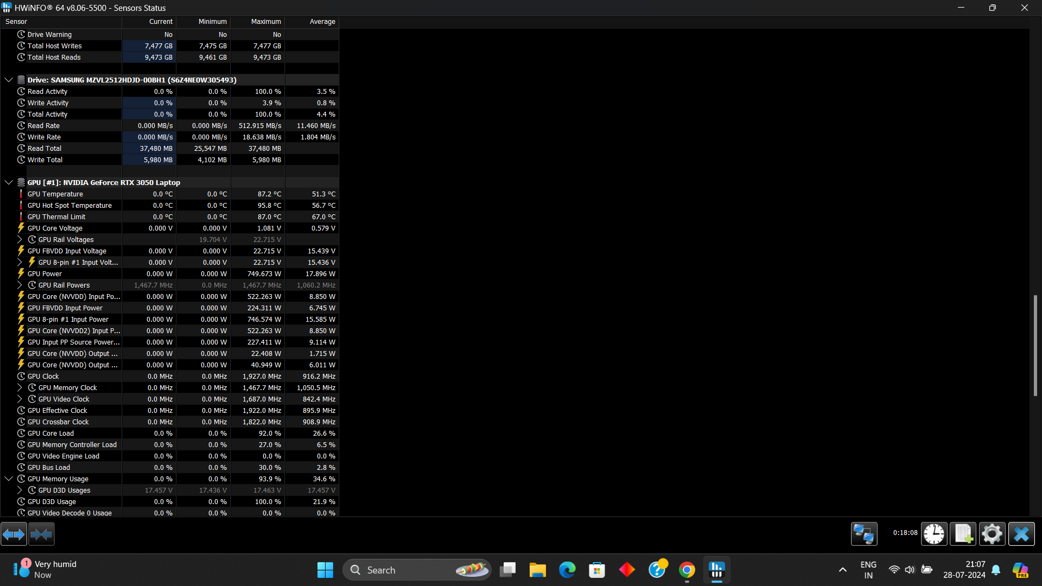Click the expand columns arrows button

14,534
